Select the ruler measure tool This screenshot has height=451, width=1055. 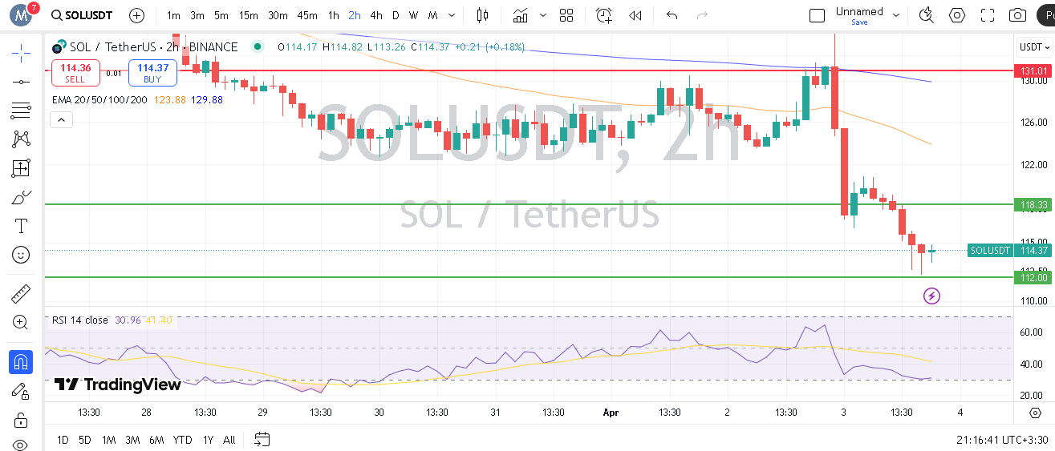click(21, 293)
